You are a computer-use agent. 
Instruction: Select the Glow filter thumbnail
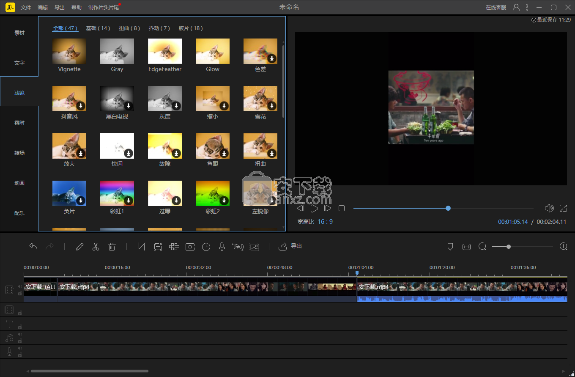pyautogui.click(x=213, y=51)
